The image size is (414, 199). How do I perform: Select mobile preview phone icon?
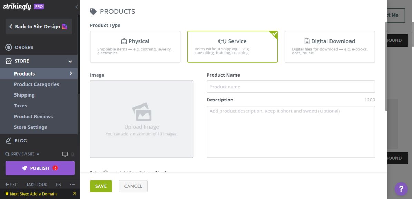[72, 154]
